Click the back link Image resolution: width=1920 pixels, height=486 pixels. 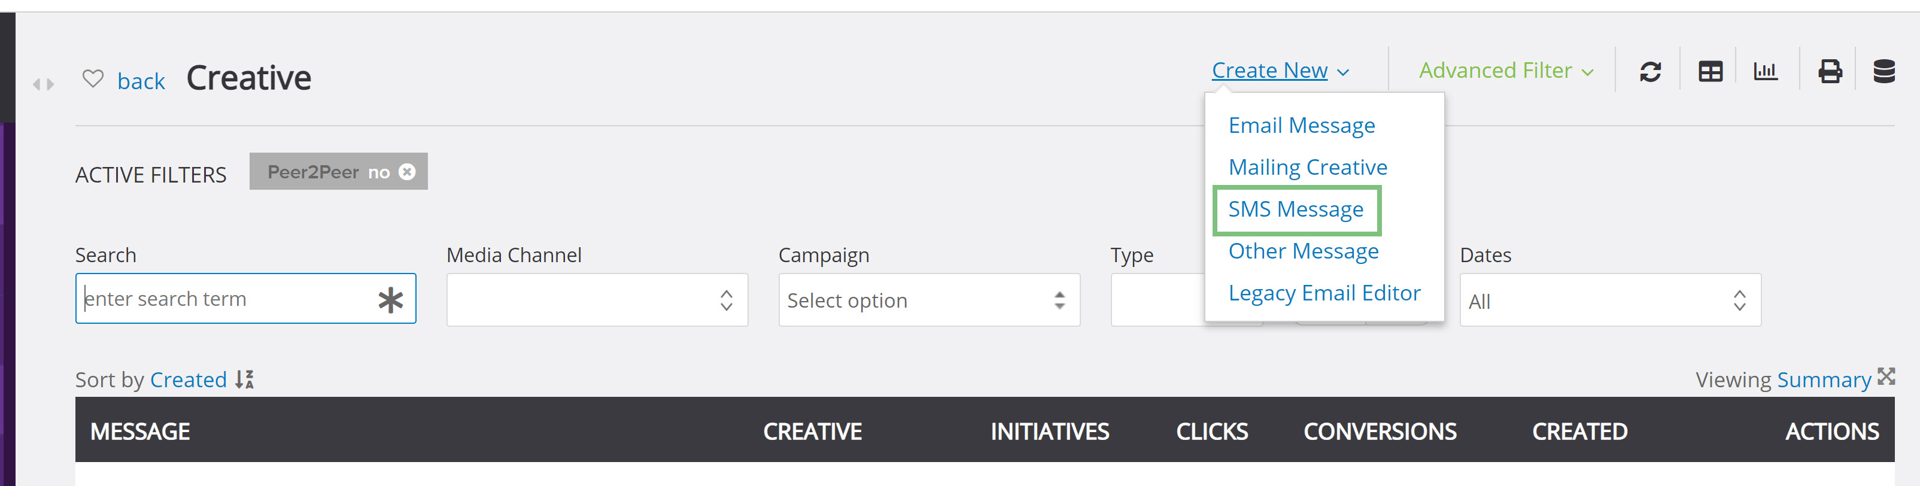pyautogui.click(x=141, y=81)
